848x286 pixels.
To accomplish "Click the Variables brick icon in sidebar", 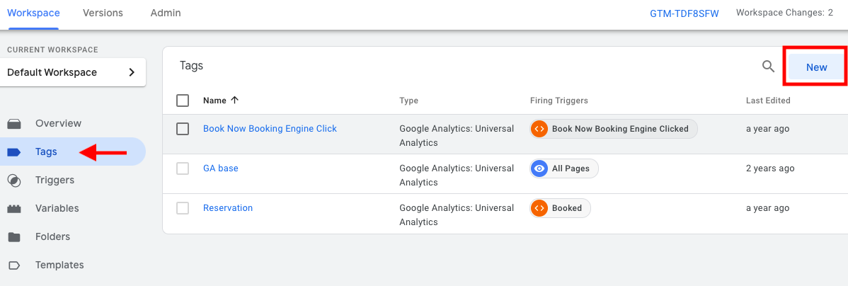I will tap(14, 209).
